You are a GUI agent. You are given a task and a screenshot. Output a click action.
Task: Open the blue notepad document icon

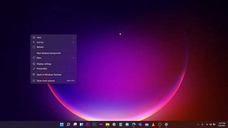pos(120,124)
